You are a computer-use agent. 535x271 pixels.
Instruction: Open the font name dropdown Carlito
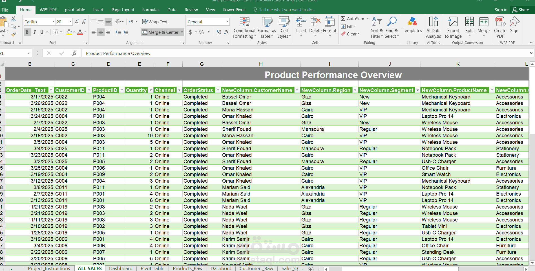53,22
